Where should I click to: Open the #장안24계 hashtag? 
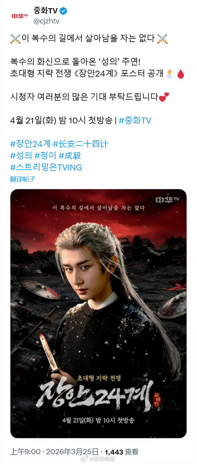click(x=30, y=144)
